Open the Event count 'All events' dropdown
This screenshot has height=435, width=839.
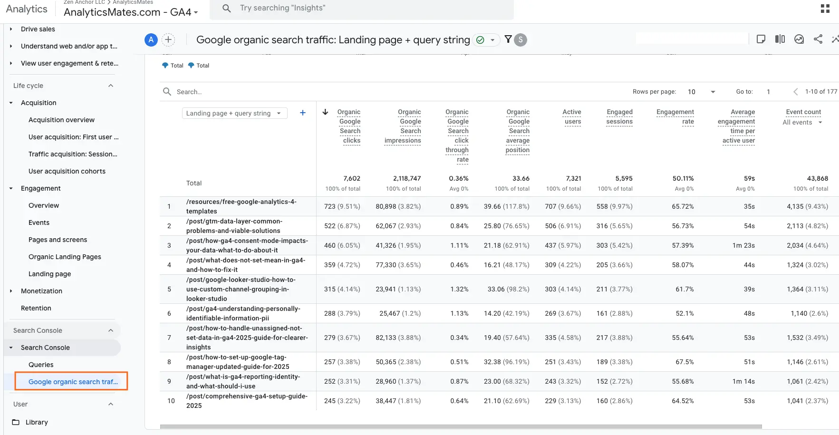coord(802,122)
